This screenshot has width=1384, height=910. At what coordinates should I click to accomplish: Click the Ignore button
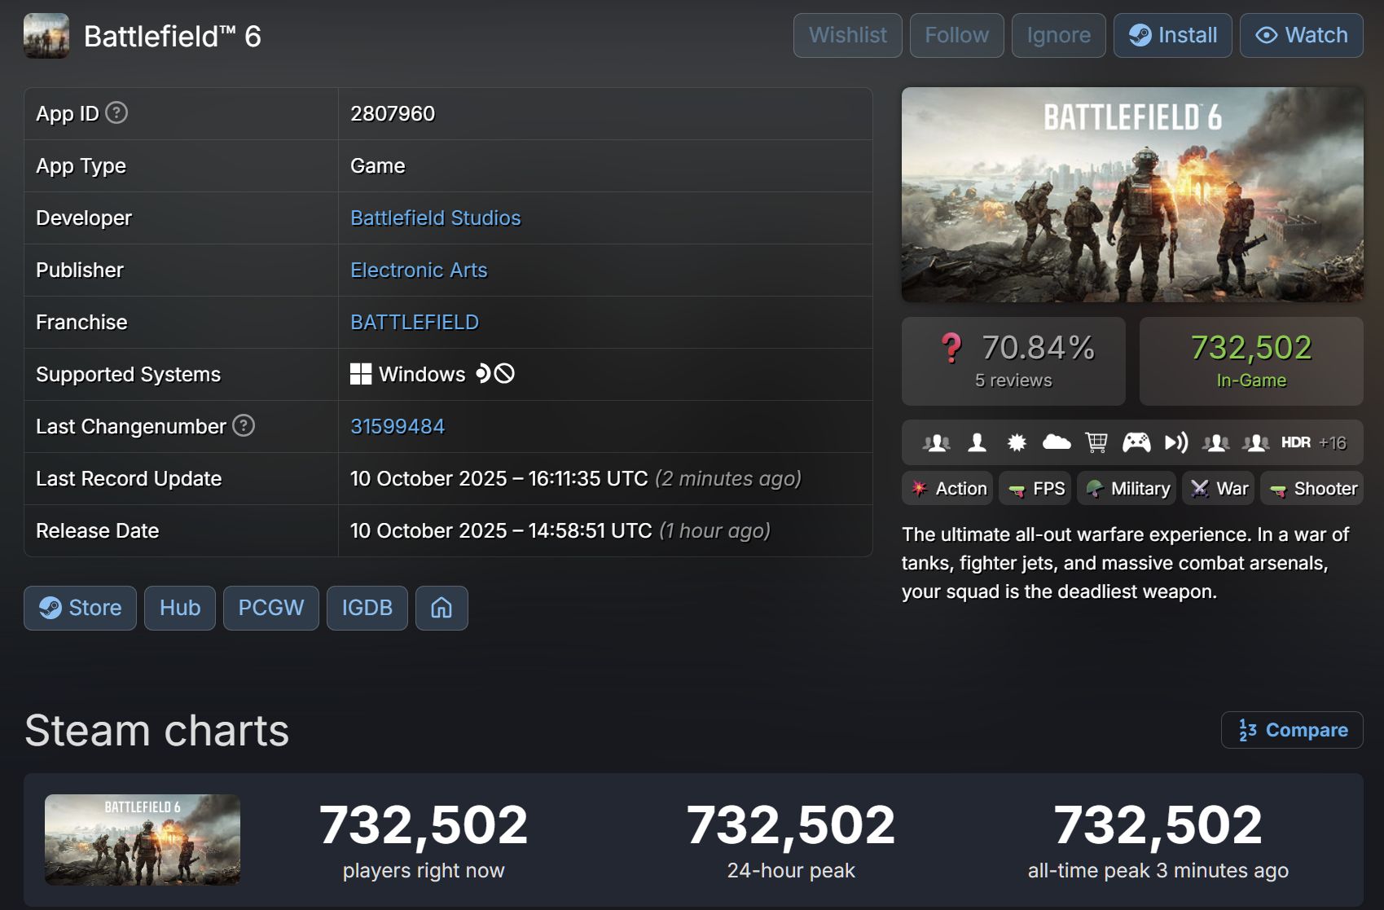coord(1058,36)
